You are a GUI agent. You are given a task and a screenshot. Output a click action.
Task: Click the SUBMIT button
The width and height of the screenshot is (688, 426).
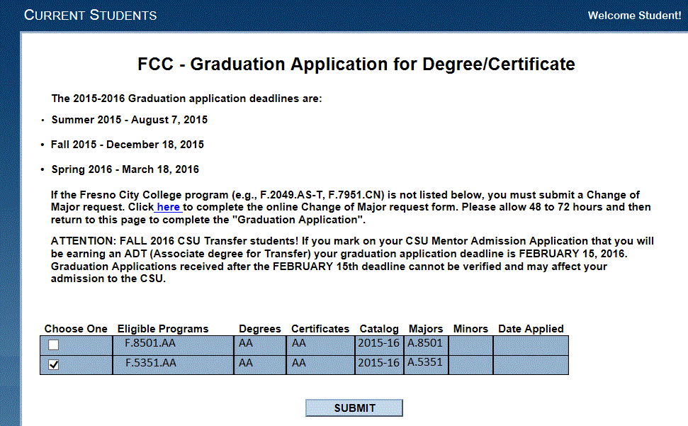[x=354, y=408]
